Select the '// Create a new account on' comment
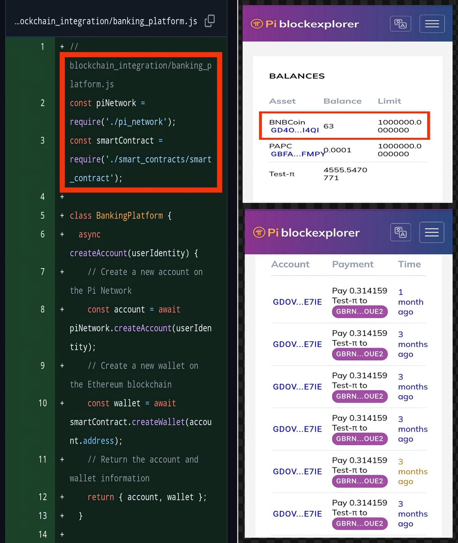Image resolution: width=458 pixels, height=543 pixels. pos(145,272)
